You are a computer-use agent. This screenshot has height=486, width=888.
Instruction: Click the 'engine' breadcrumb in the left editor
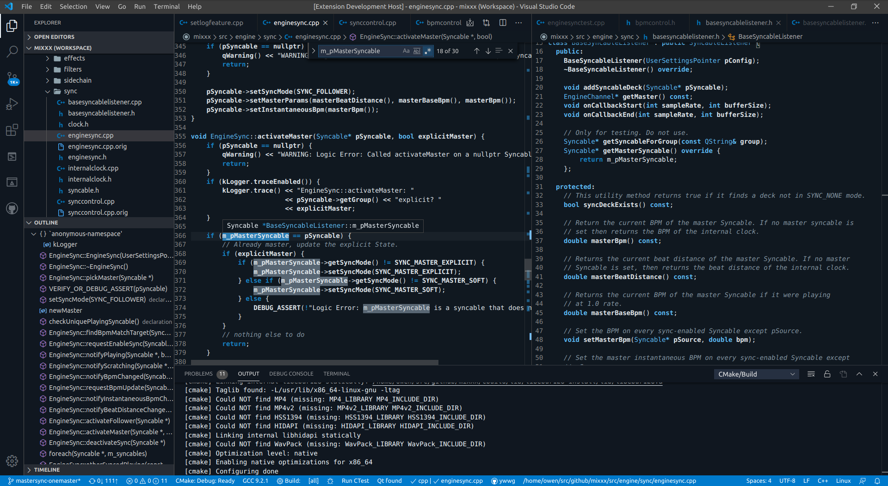[245, 36]
